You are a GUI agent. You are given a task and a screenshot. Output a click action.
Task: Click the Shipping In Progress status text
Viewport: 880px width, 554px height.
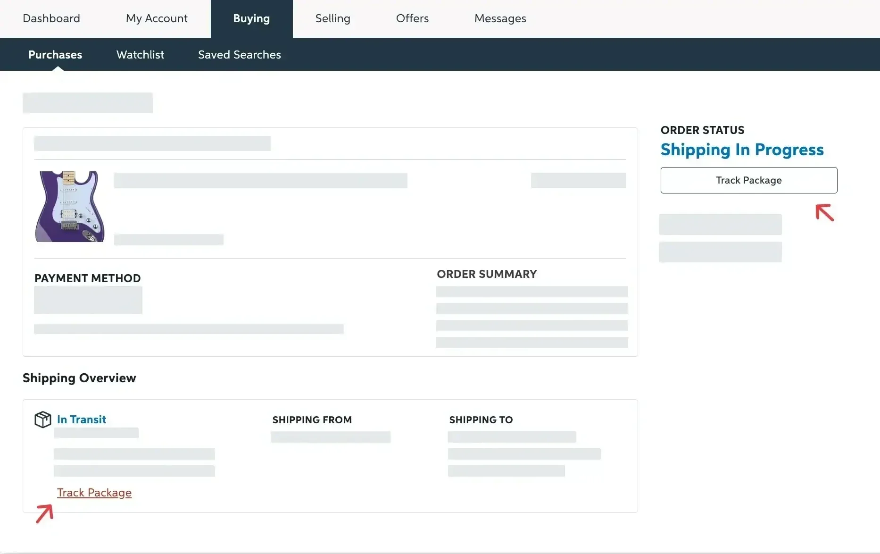(742, 150)
